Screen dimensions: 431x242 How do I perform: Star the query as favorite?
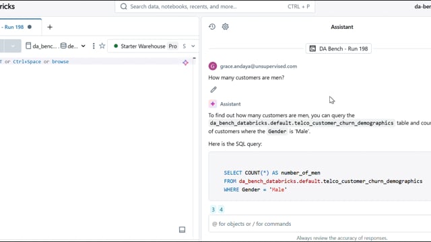click(102, 46)
